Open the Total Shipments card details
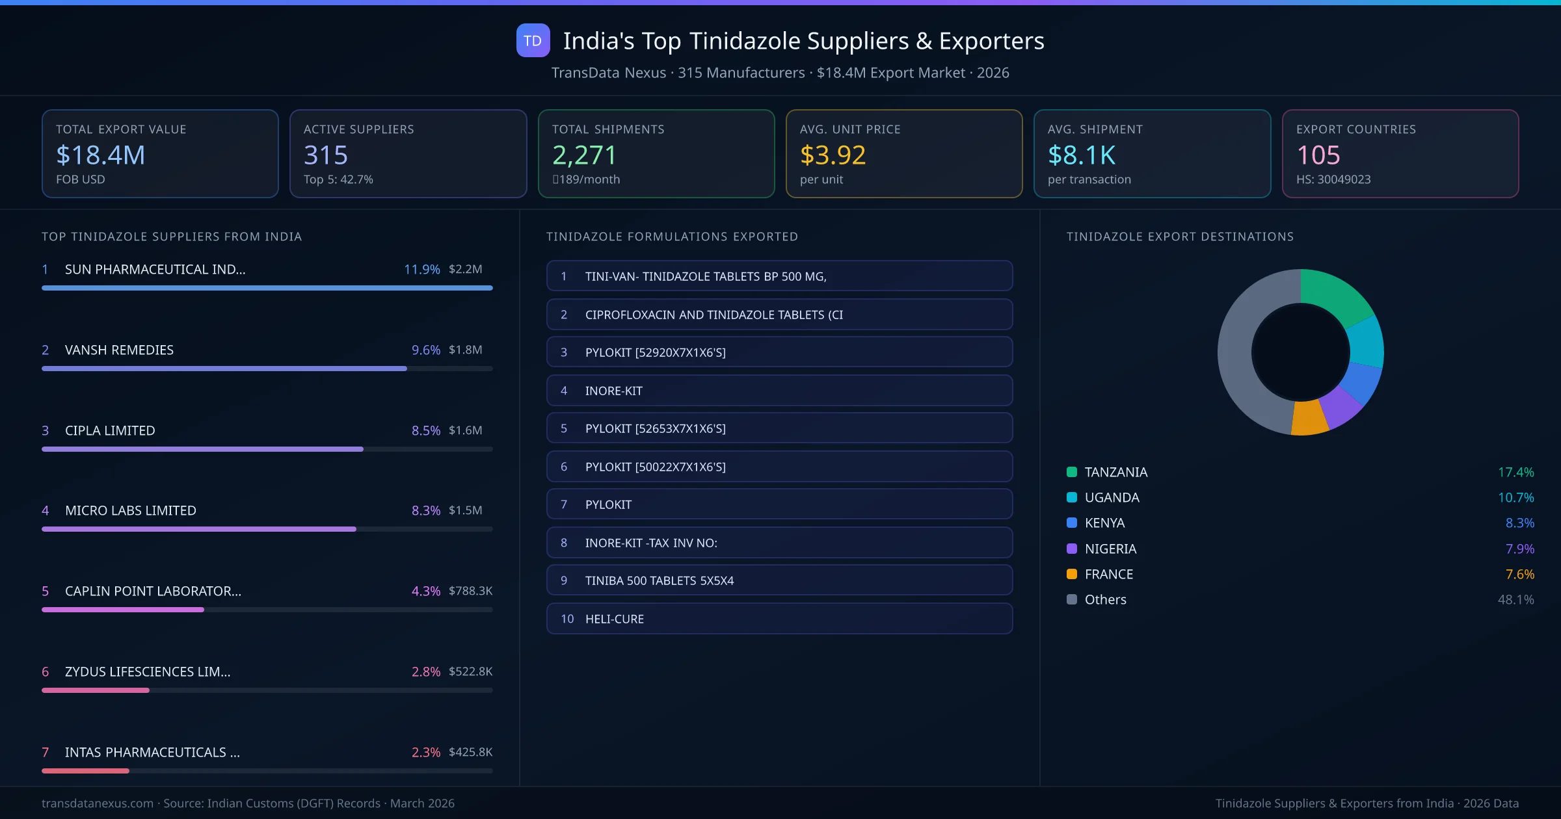1561x819 pixels. point(656,153)
